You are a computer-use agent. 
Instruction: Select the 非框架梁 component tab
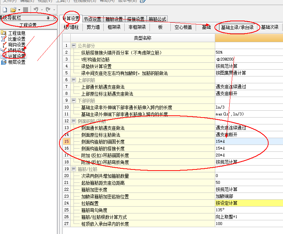click(x=137, y=27)
